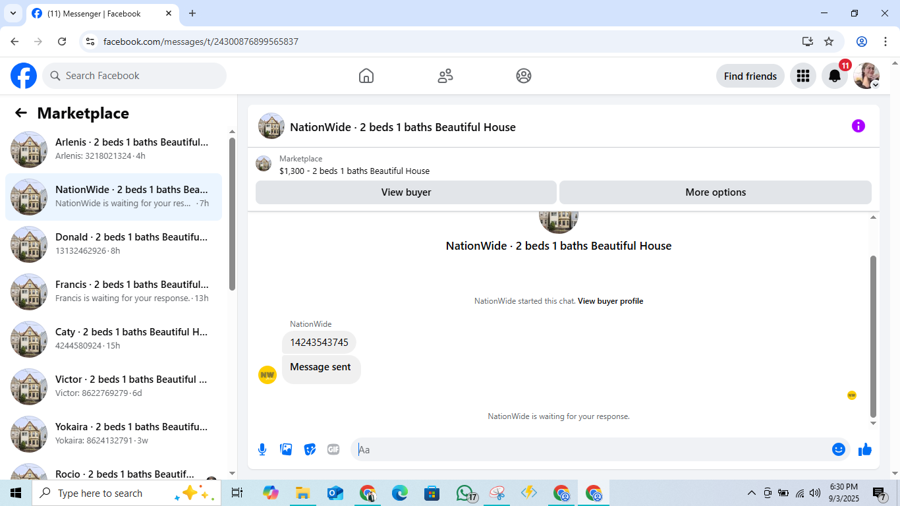Open the Rocio chat conversation
Viewport: 900px width, 506px height.
(x=113, y=468)
